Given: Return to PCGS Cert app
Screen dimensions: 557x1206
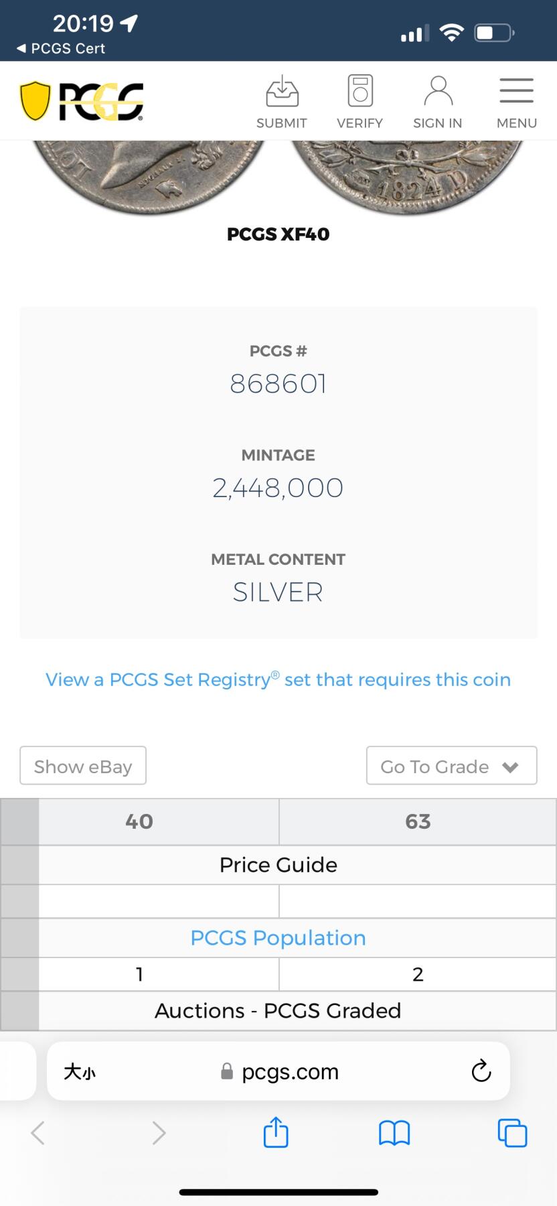Looking at the screenshot, I should 61,48.
